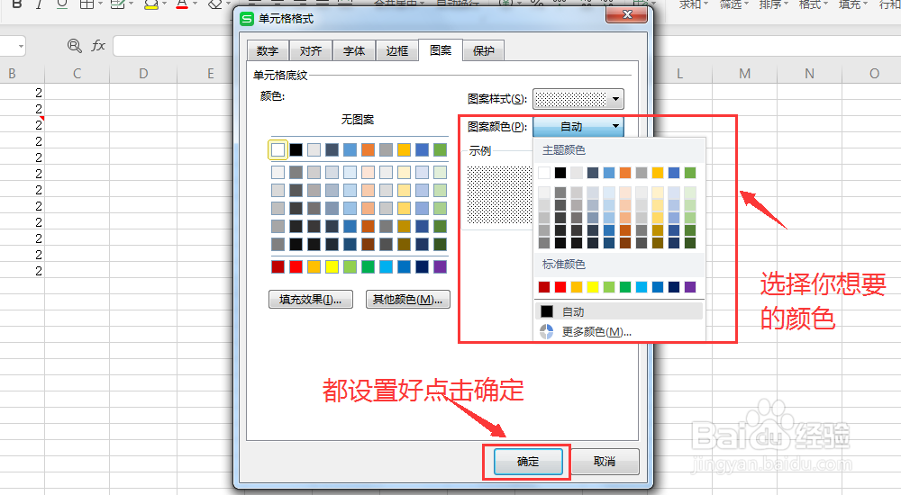Click the first cell containing 2 in column B

[23, 93]
